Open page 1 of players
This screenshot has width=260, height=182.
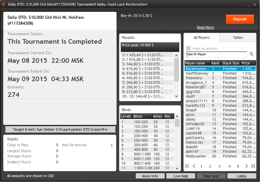coord(201,166)
